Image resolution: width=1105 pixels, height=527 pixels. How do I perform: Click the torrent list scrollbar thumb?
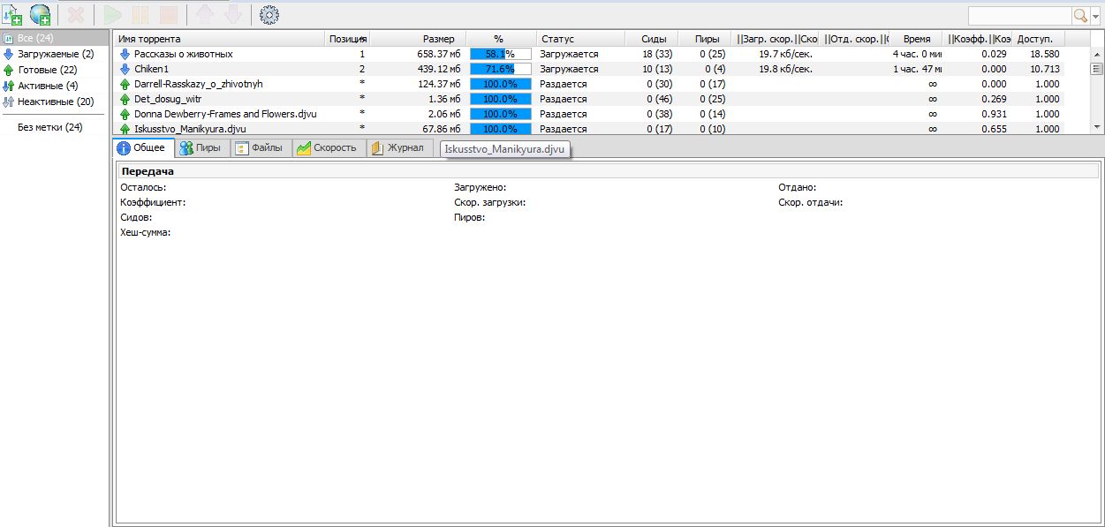pos(1098,69)
